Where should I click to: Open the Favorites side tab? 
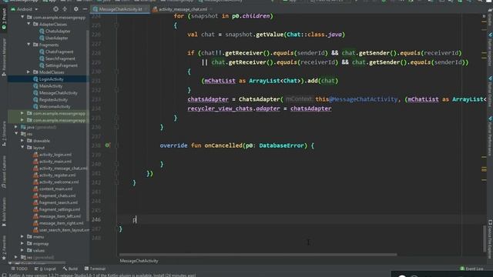[x=4, y=248]
